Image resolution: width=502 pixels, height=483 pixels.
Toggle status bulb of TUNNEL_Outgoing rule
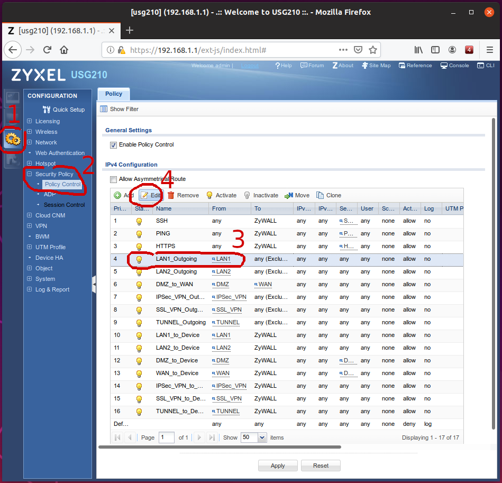tap(139, 323)
